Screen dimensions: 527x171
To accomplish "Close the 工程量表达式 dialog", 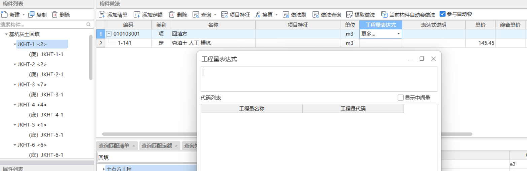I will point(433,59).
